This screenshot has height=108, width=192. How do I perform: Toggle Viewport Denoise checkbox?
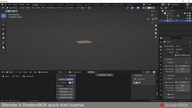click(x=169, y=76)
